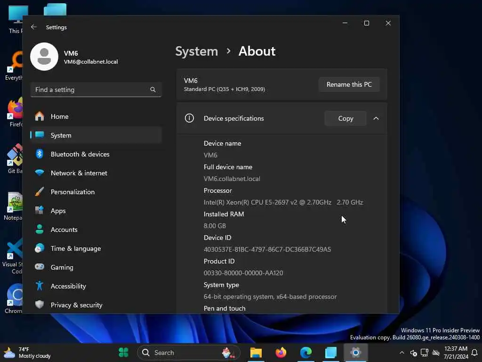Open the notification bell in taskbar
This screenshot has height=362, width=482.
pos(474,353)
